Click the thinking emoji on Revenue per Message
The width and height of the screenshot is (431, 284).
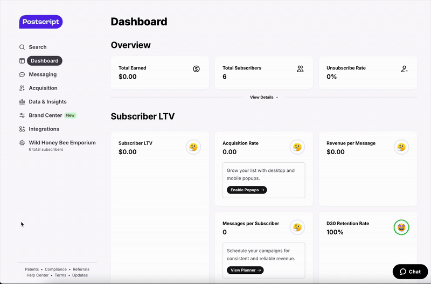coord(401,147)
